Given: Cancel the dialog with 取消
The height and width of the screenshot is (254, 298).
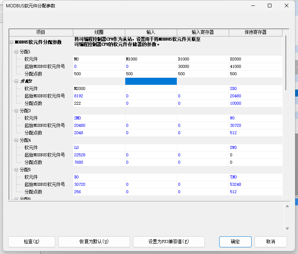Looking at the screenshot, I should pos(270,242).
